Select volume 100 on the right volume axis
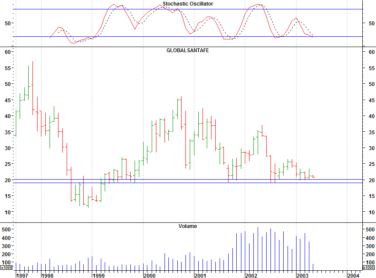 (370, 263)
